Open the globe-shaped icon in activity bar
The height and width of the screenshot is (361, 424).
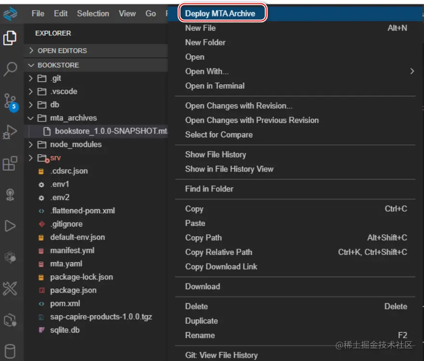click(x=10, y=257)
